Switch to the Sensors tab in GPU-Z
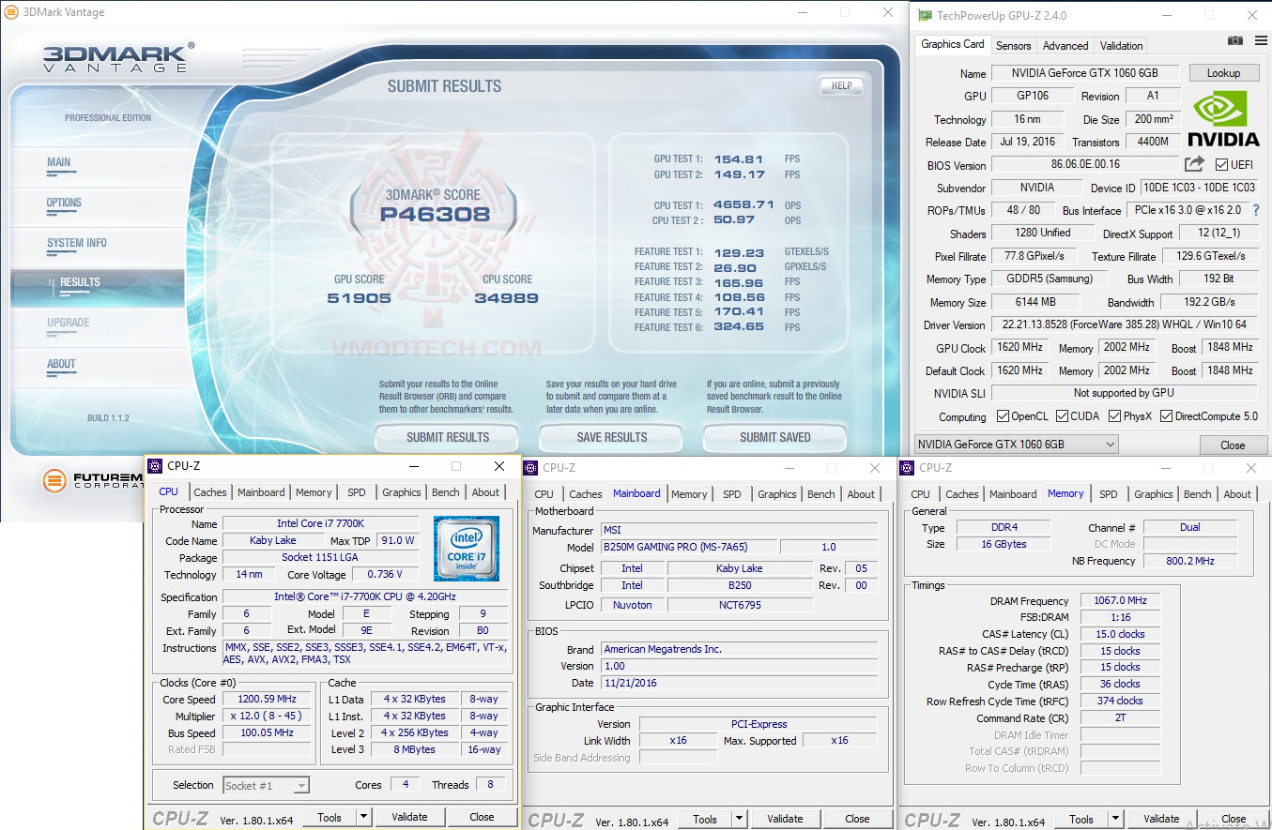 tap(1014, 45)
